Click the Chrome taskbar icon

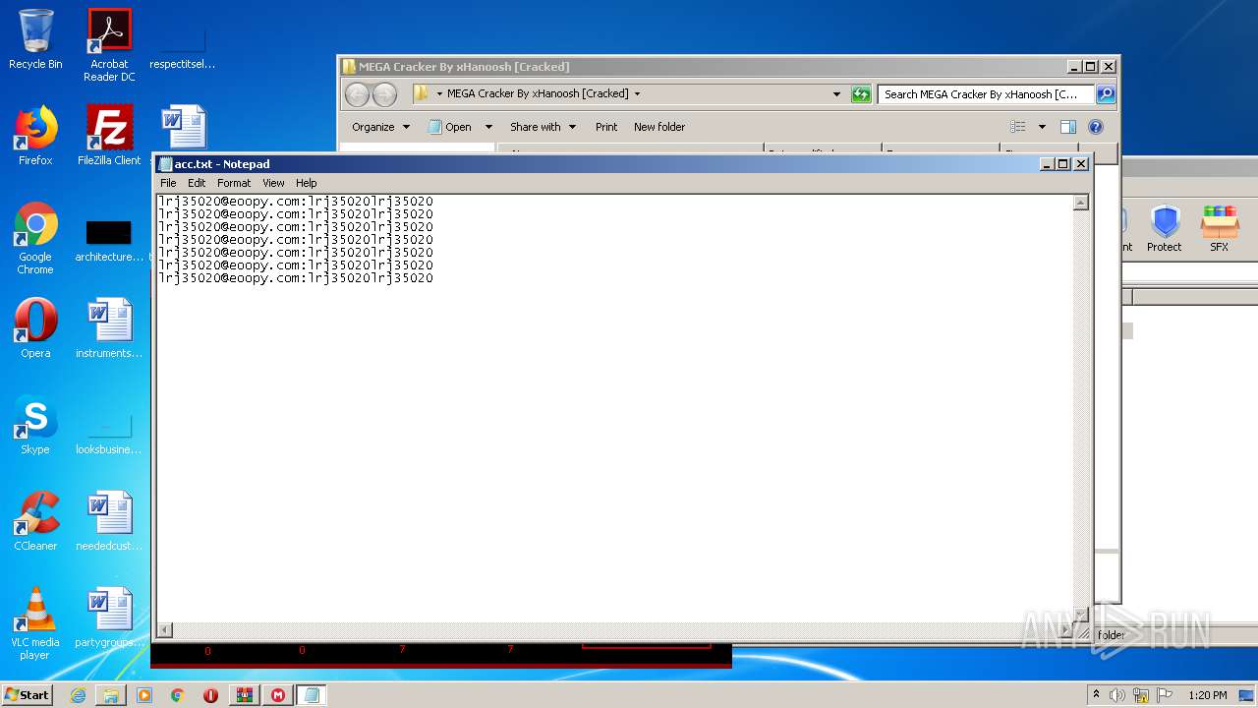pyautogui.click(x=177, y=695)
